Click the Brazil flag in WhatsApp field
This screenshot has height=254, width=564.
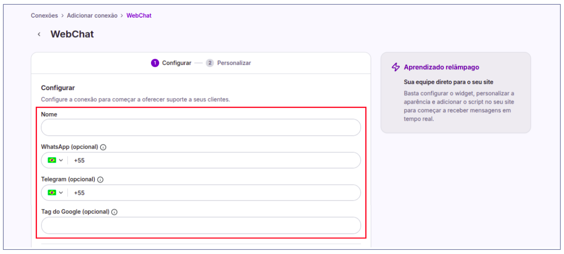52,160
